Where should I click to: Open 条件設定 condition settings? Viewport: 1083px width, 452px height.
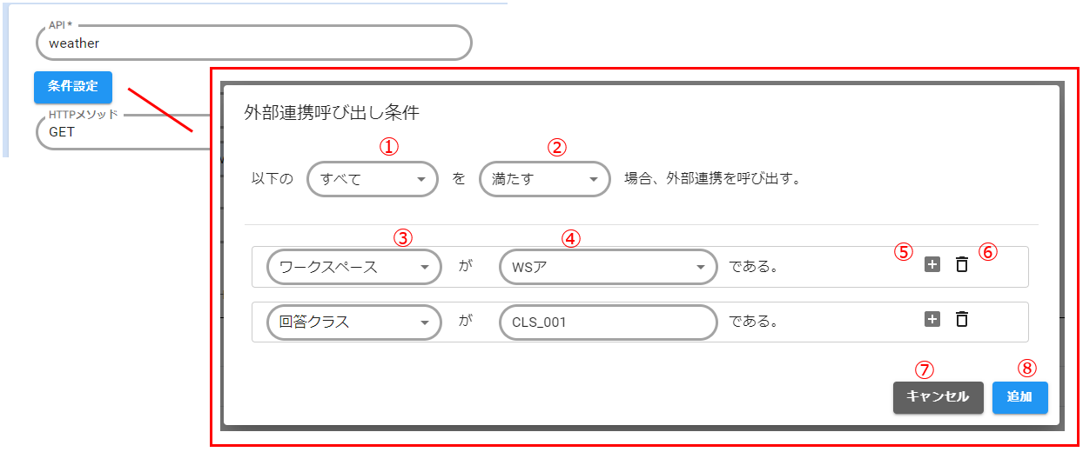(x=73, y=87)
